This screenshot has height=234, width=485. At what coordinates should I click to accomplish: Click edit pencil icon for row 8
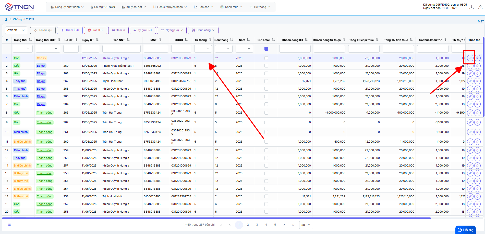point(470,113)
